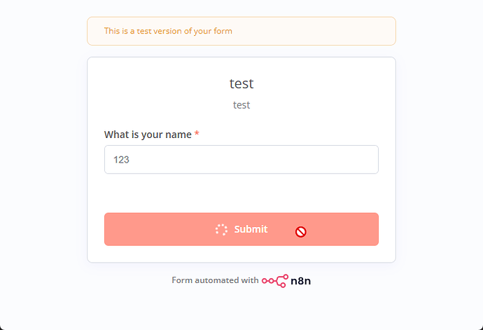Click the "test" form title heading
Image resolution: width=483 pixels, height=330 pixels.
pos(241,84)
